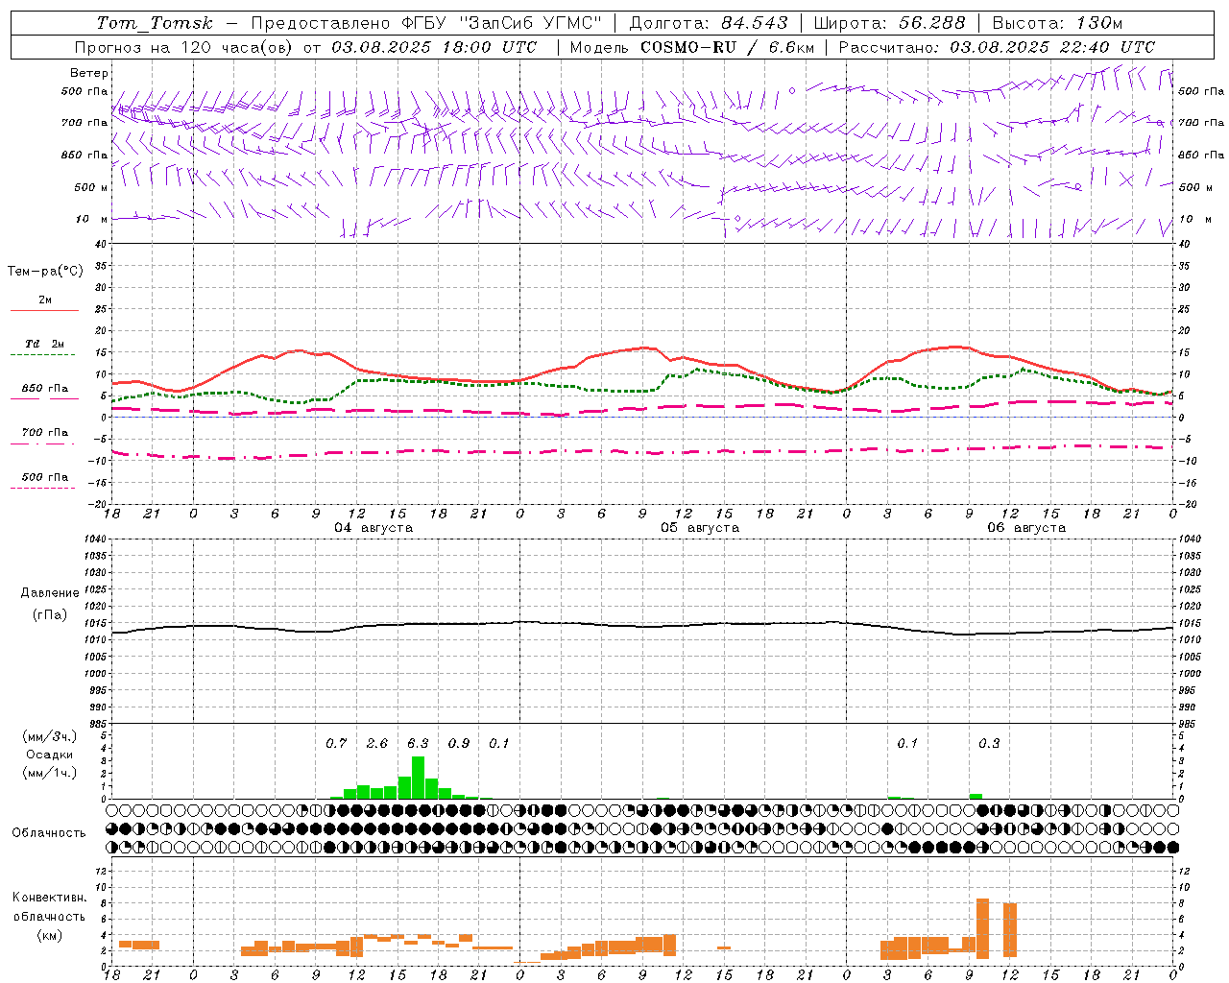Click the 0.7 precipitation total value
The image size is (1229, 983).
[x=336, y=743]
